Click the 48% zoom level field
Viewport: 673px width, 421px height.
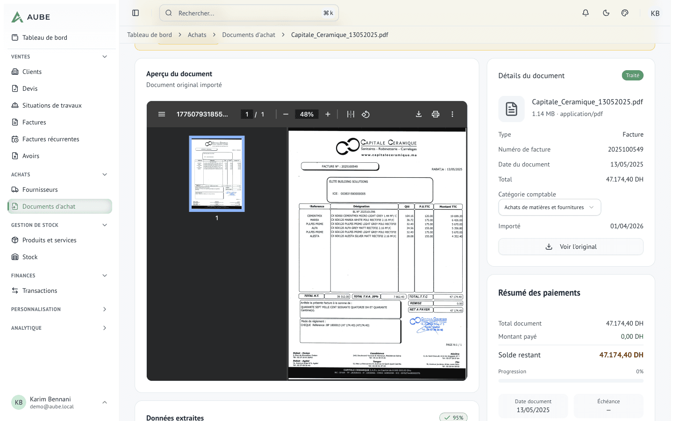pyautogui.click(x=307, y=114)
